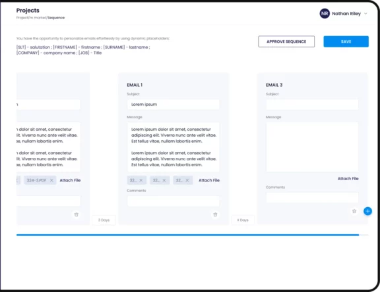Click the blue horizontal scrollbar
The height and width of the screenshot is (292, 380).
(x=187, y=235)
